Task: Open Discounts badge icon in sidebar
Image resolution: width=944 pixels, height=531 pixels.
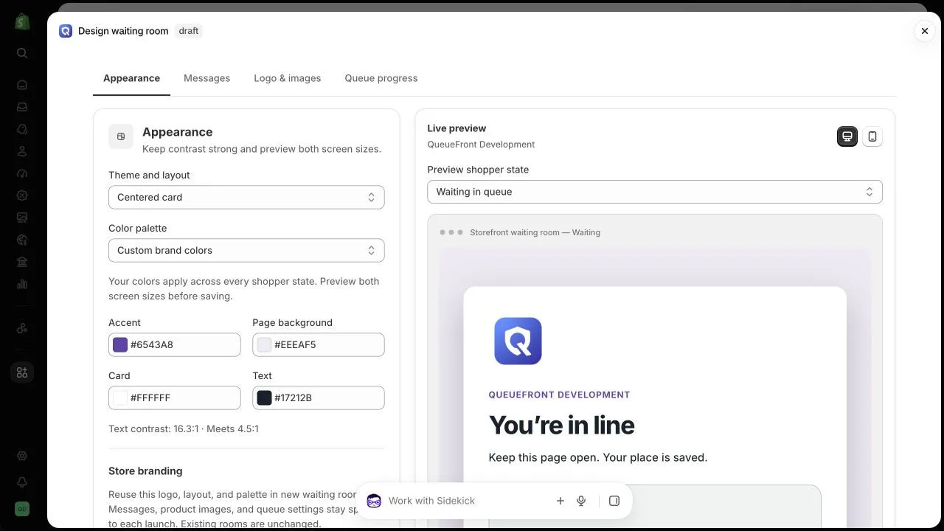Action: click(22, 195)
